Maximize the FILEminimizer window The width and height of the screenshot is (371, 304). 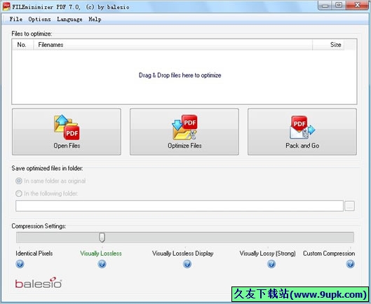(x=339, y=5)
